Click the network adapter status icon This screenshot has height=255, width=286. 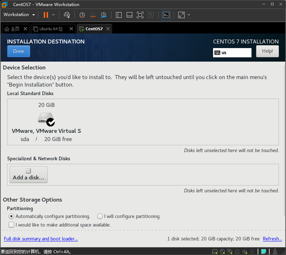click(230, 252)
